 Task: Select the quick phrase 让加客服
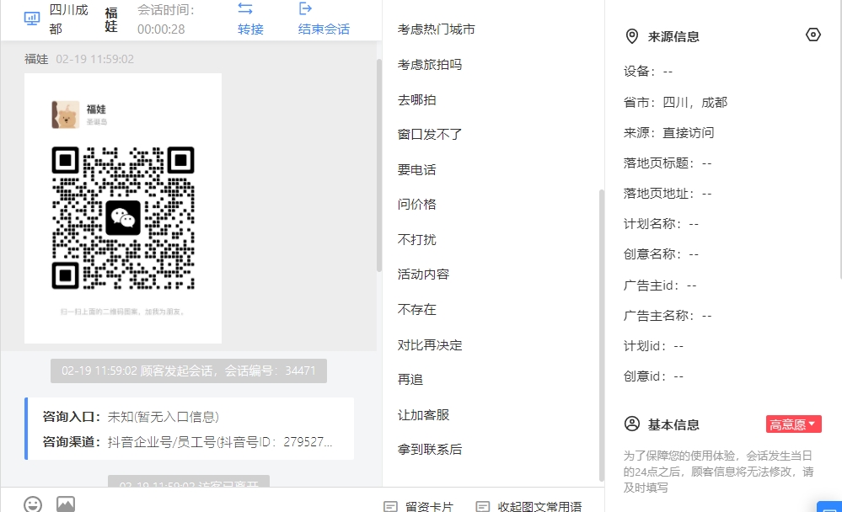click(x=423, y=415)
